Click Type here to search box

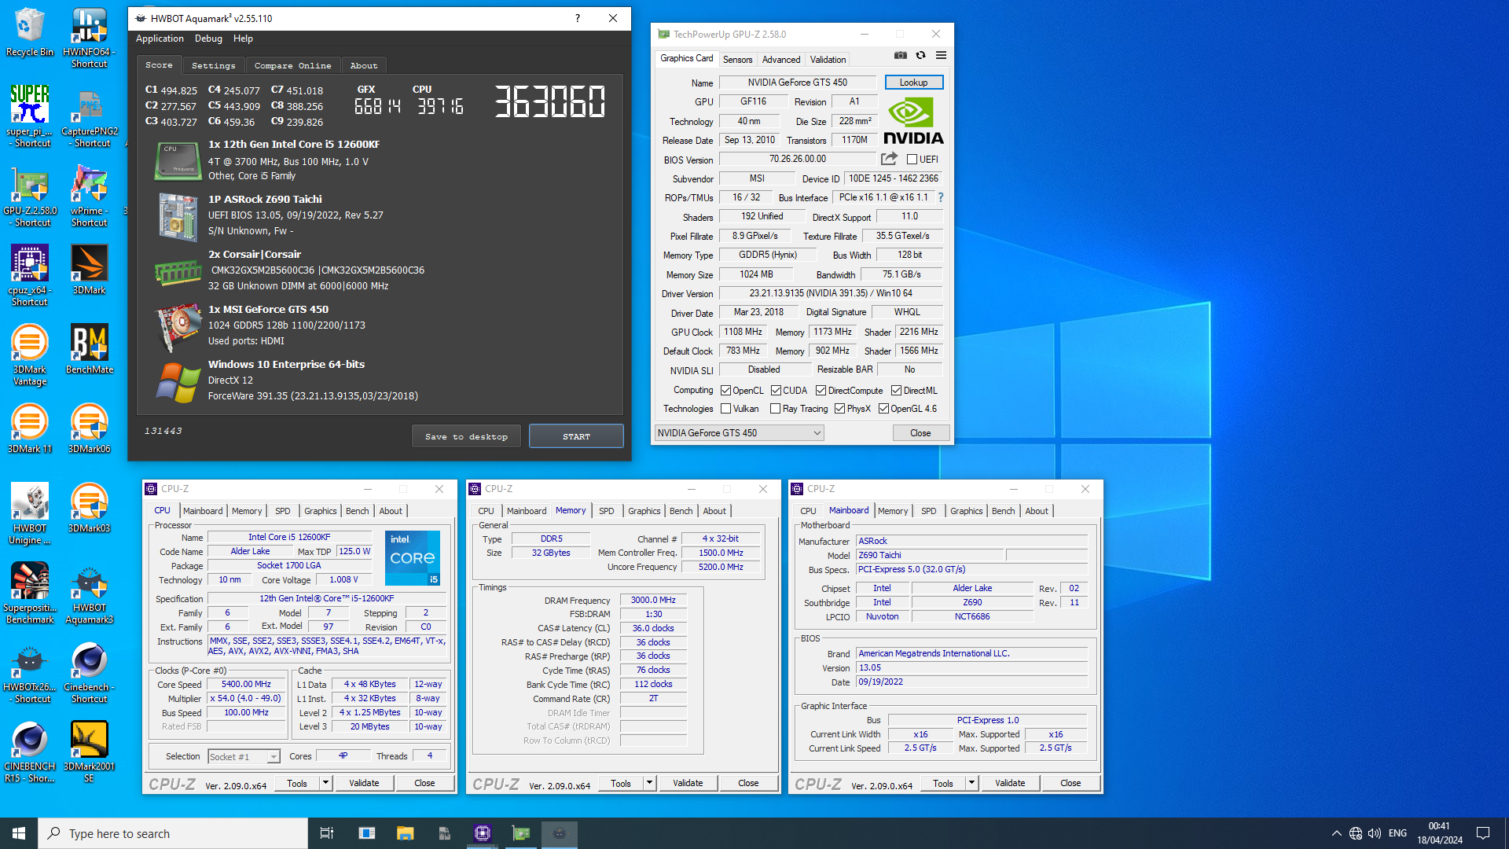tap(173, 833)
